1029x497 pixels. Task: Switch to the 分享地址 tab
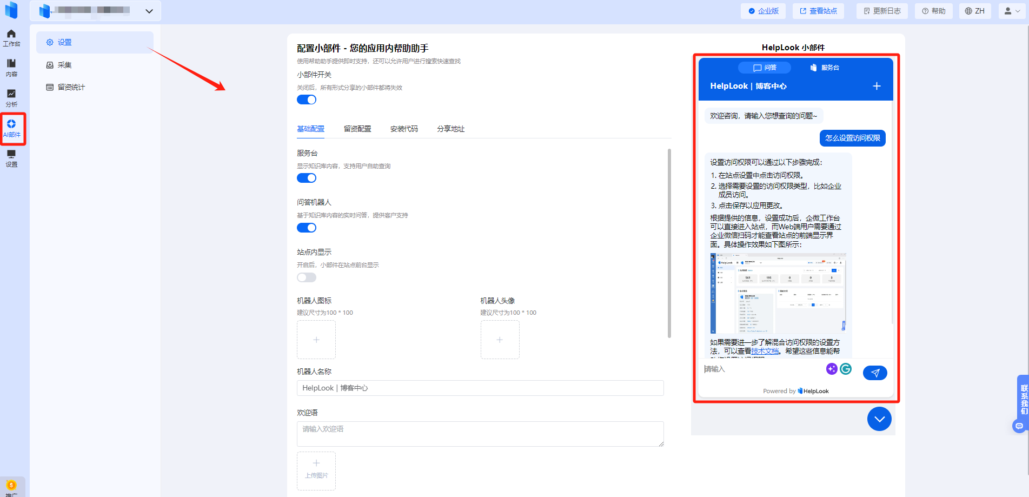(451, 129)
